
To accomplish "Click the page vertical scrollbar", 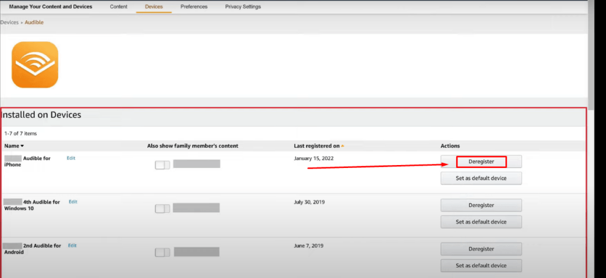I will [x=591, y=54].
